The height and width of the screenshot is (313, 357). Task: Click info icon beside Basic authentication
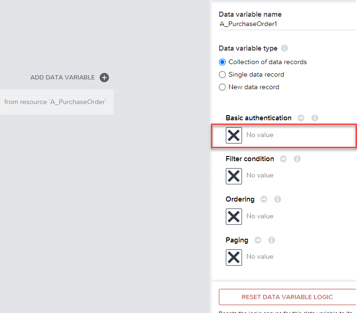coord(315,118)
